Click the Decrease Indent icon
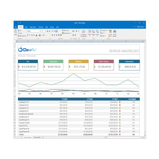The image size is (159, 159). [59, 35]
